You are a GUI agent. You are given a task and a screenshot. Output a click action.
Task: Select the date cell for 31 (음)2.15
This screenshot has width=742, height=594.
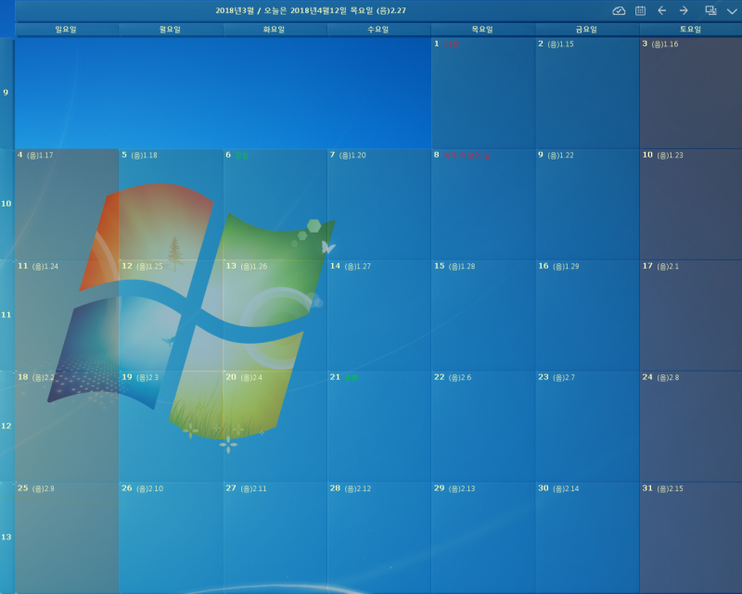click(691, 537)
